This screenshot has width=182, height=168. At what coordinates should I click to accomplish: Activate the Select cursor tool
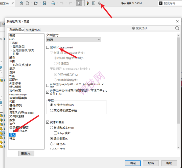point(79,3)
